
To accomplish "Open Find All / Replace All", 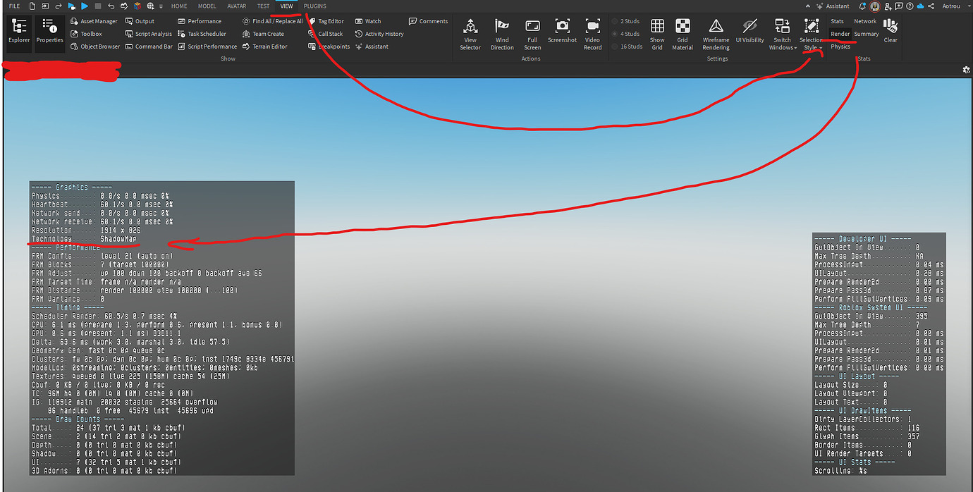I will point(272,21).
